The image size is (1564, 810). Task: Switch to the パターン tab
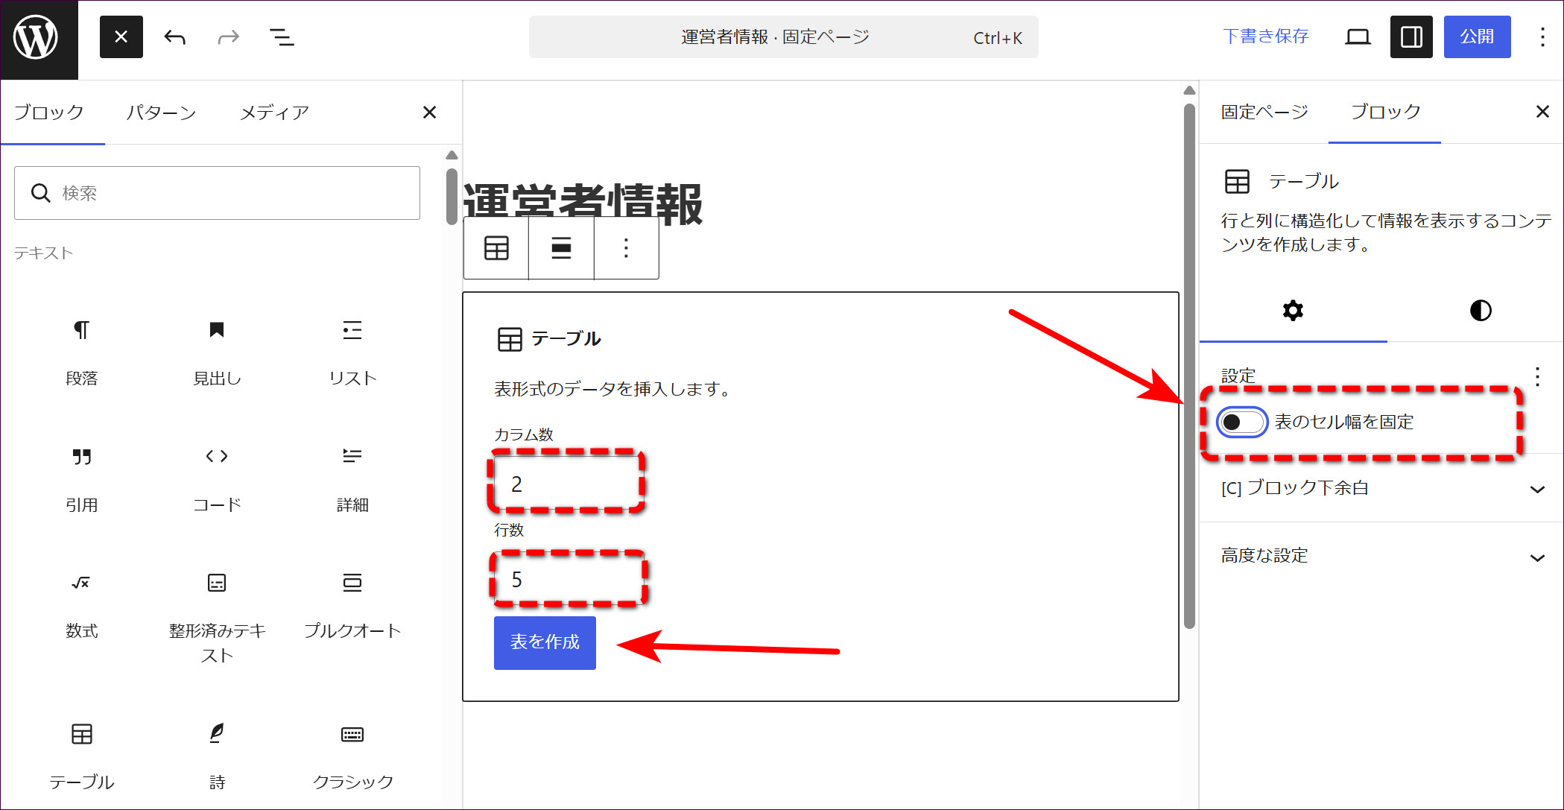coord(161,113)
